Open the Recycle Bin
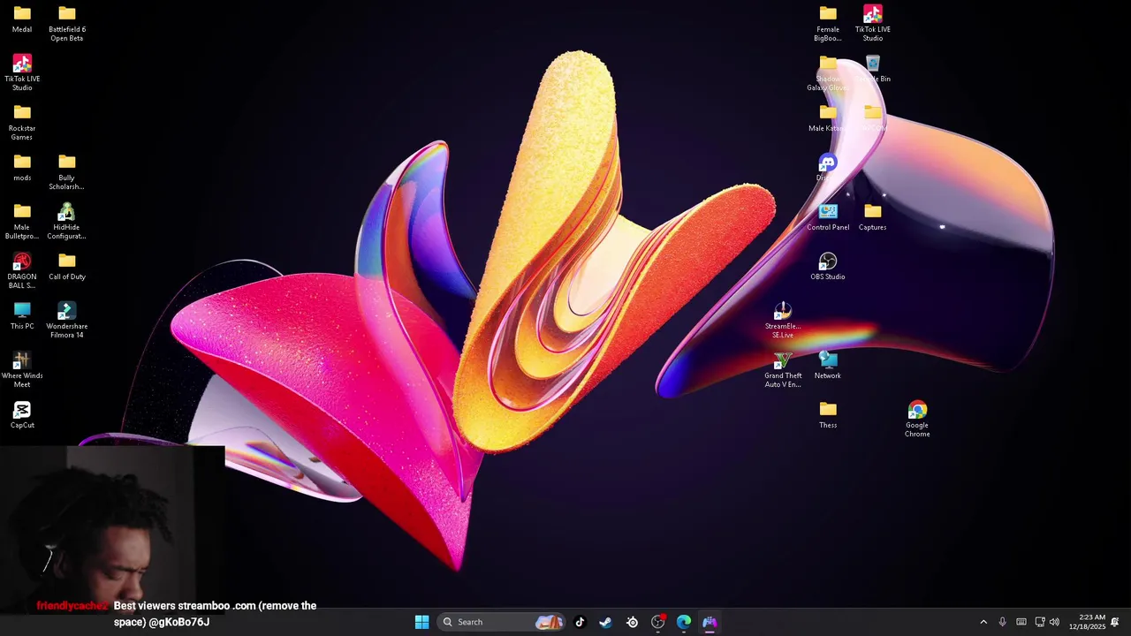 873,69
